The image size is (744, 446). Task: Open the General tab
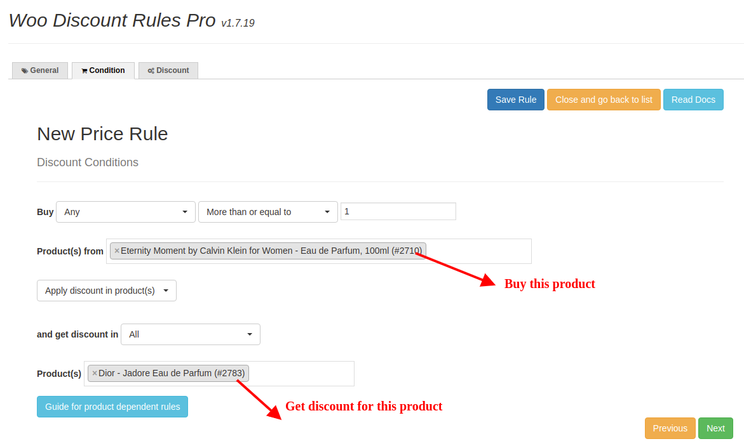[40, 70]
